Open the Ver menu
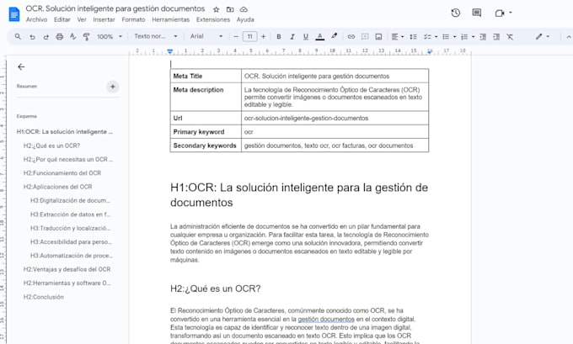The height and width of the screenshot is (344, 573). point(82,19)
